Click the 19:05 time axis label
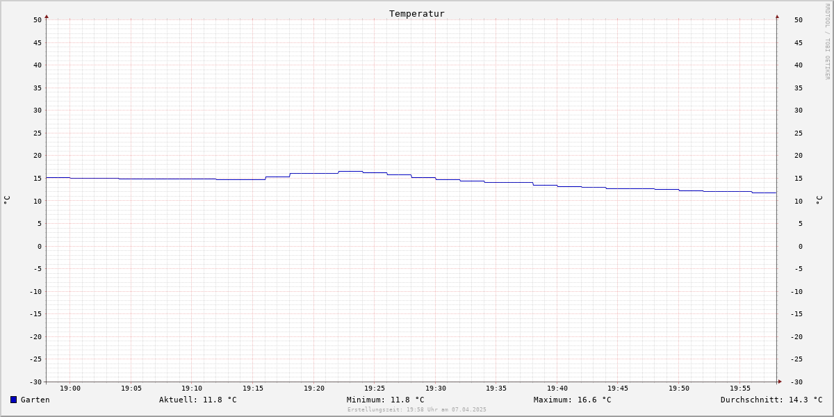Viewport: 834px width, 417px height. [131, 389]
